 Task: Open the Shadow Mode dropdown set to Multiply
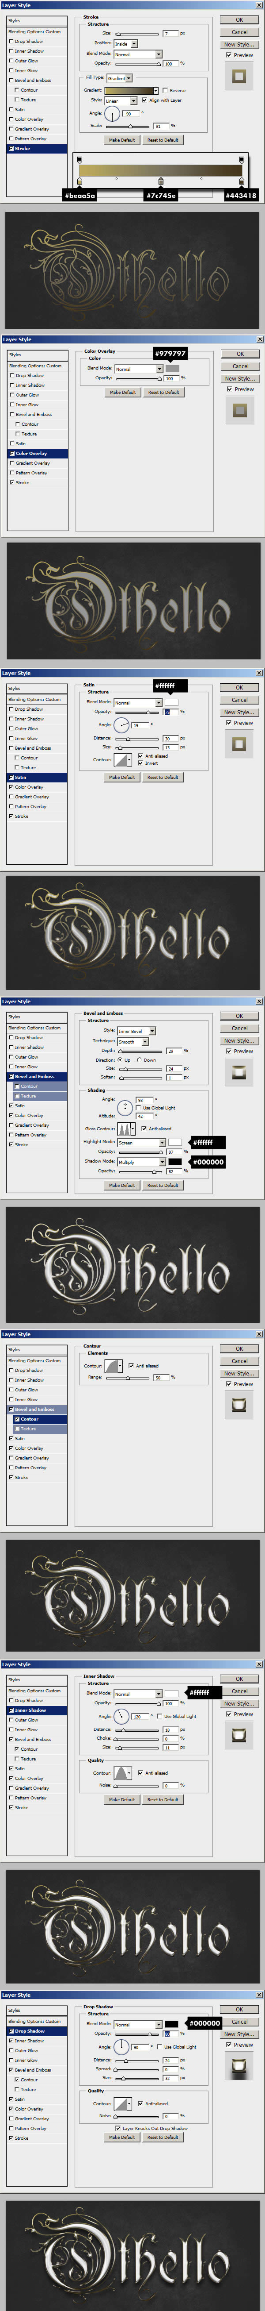point(141,1162)
